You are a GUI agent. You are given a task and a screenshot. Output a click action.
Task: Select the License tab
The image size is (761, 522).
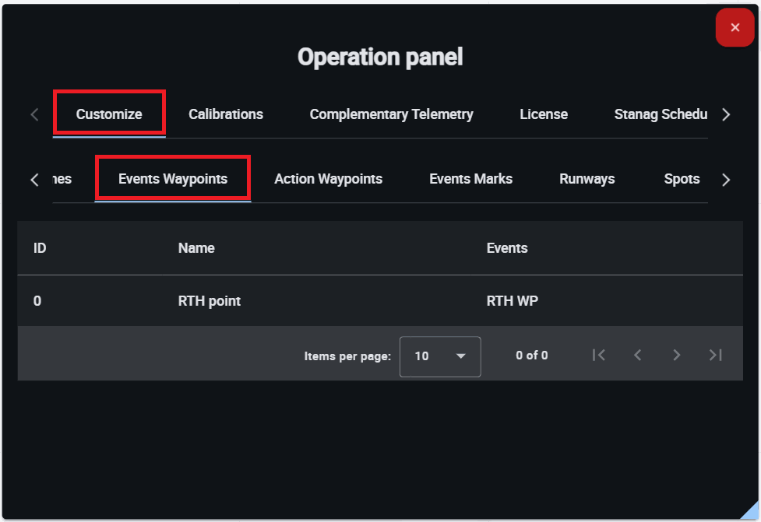click(544, 114)
